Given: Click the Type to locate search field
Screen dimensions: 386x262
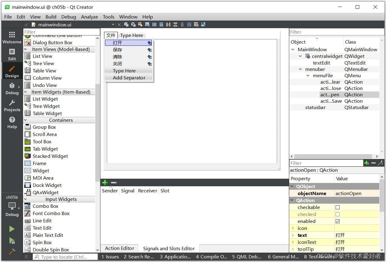Looking at the screenshot, I should (x=65, y=257).
